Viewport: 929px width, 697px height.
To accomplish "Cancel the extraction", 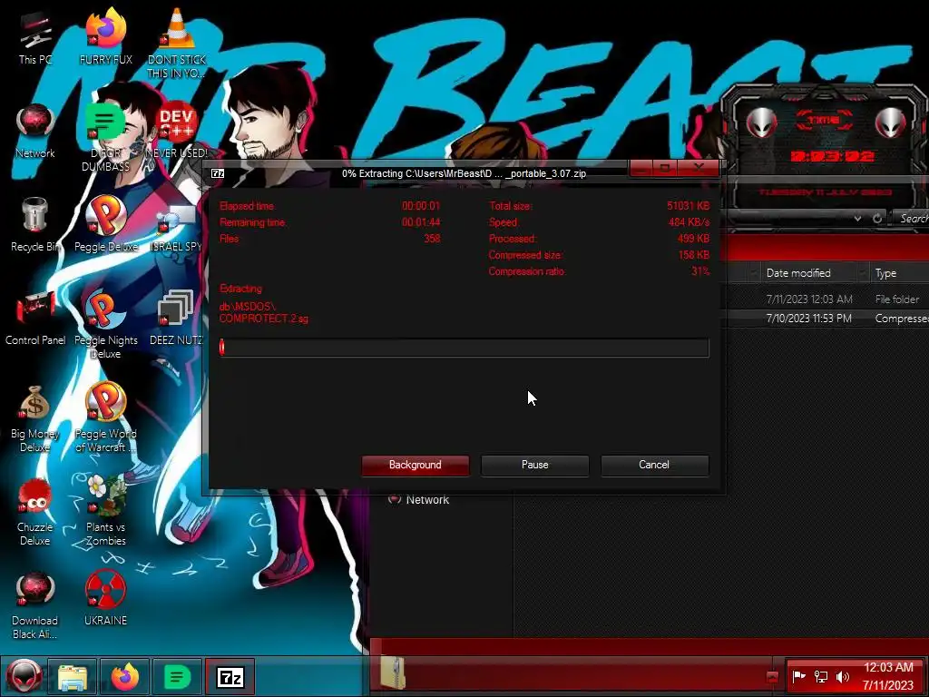I will (654, 466).
